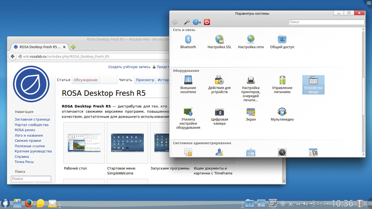
Task: Click the wiki Поиск search field
Action: 31,179
